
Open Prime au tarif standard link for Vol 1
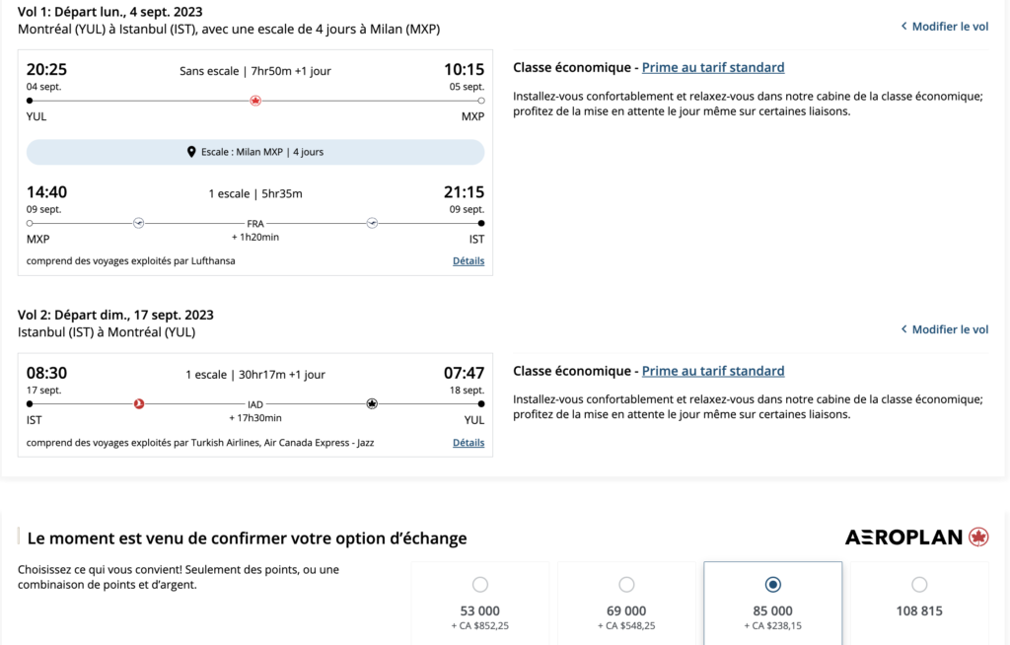point(713,68)
